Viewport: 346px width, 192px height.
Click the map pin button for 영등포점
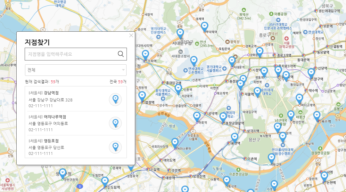pyautogui.click(x=115, y=147)
